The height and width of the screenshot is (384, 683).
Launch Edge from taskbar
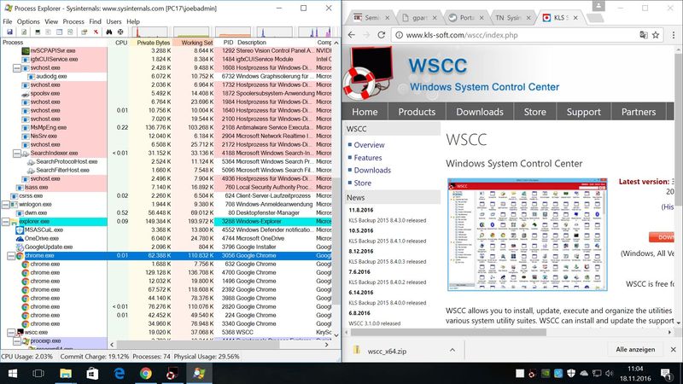click(x=120, y=373)
